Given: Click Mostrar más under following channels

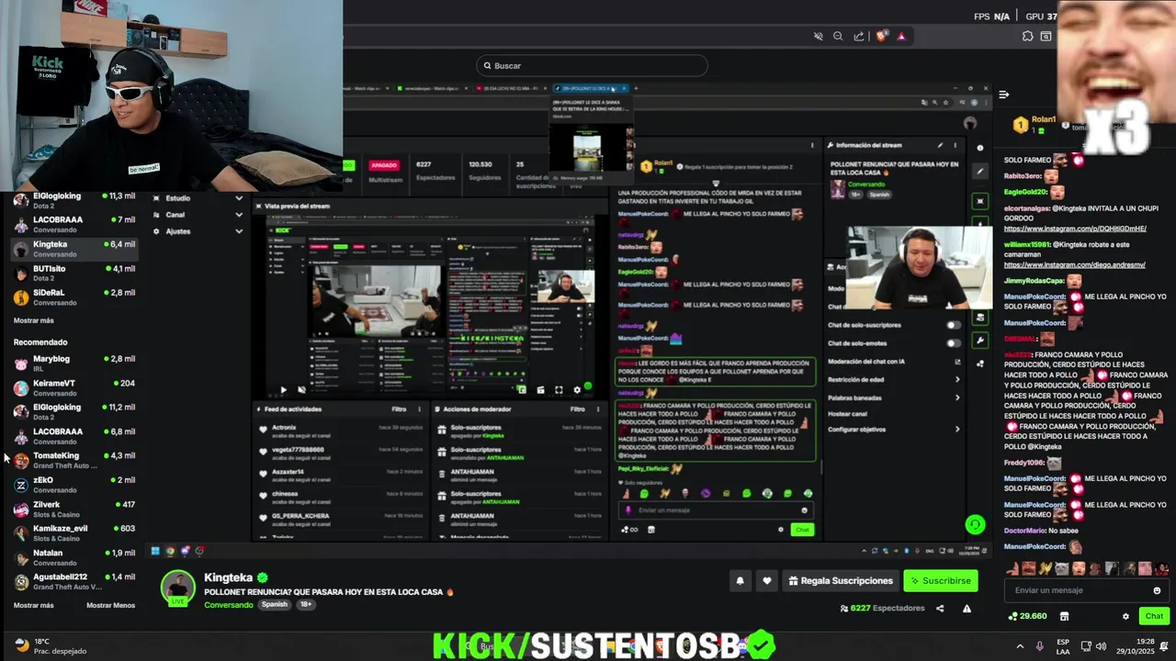Looking at the screenshot, I should pyautogui.click(x=33, y=320).
